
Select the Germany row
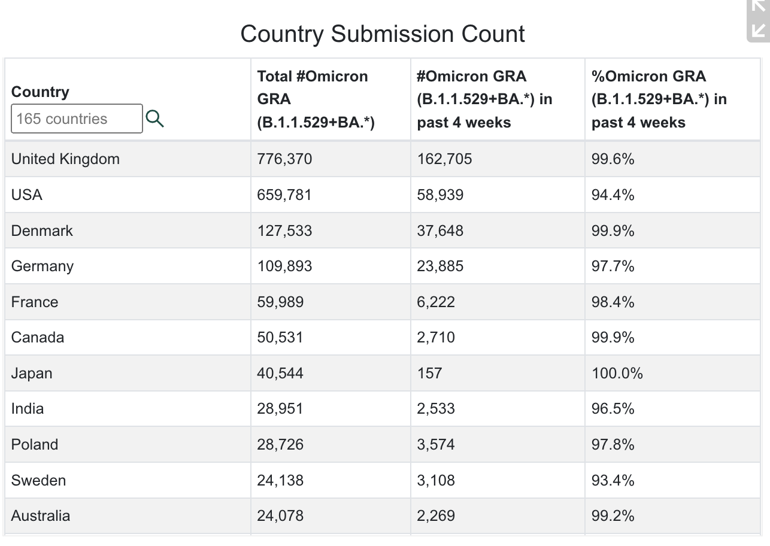[x=43, y=266]
